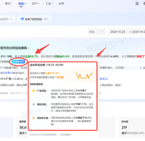This screenshot has width=145, height=141.
Task: Click the 成本分析 button
Action: (x=18, y=62)
